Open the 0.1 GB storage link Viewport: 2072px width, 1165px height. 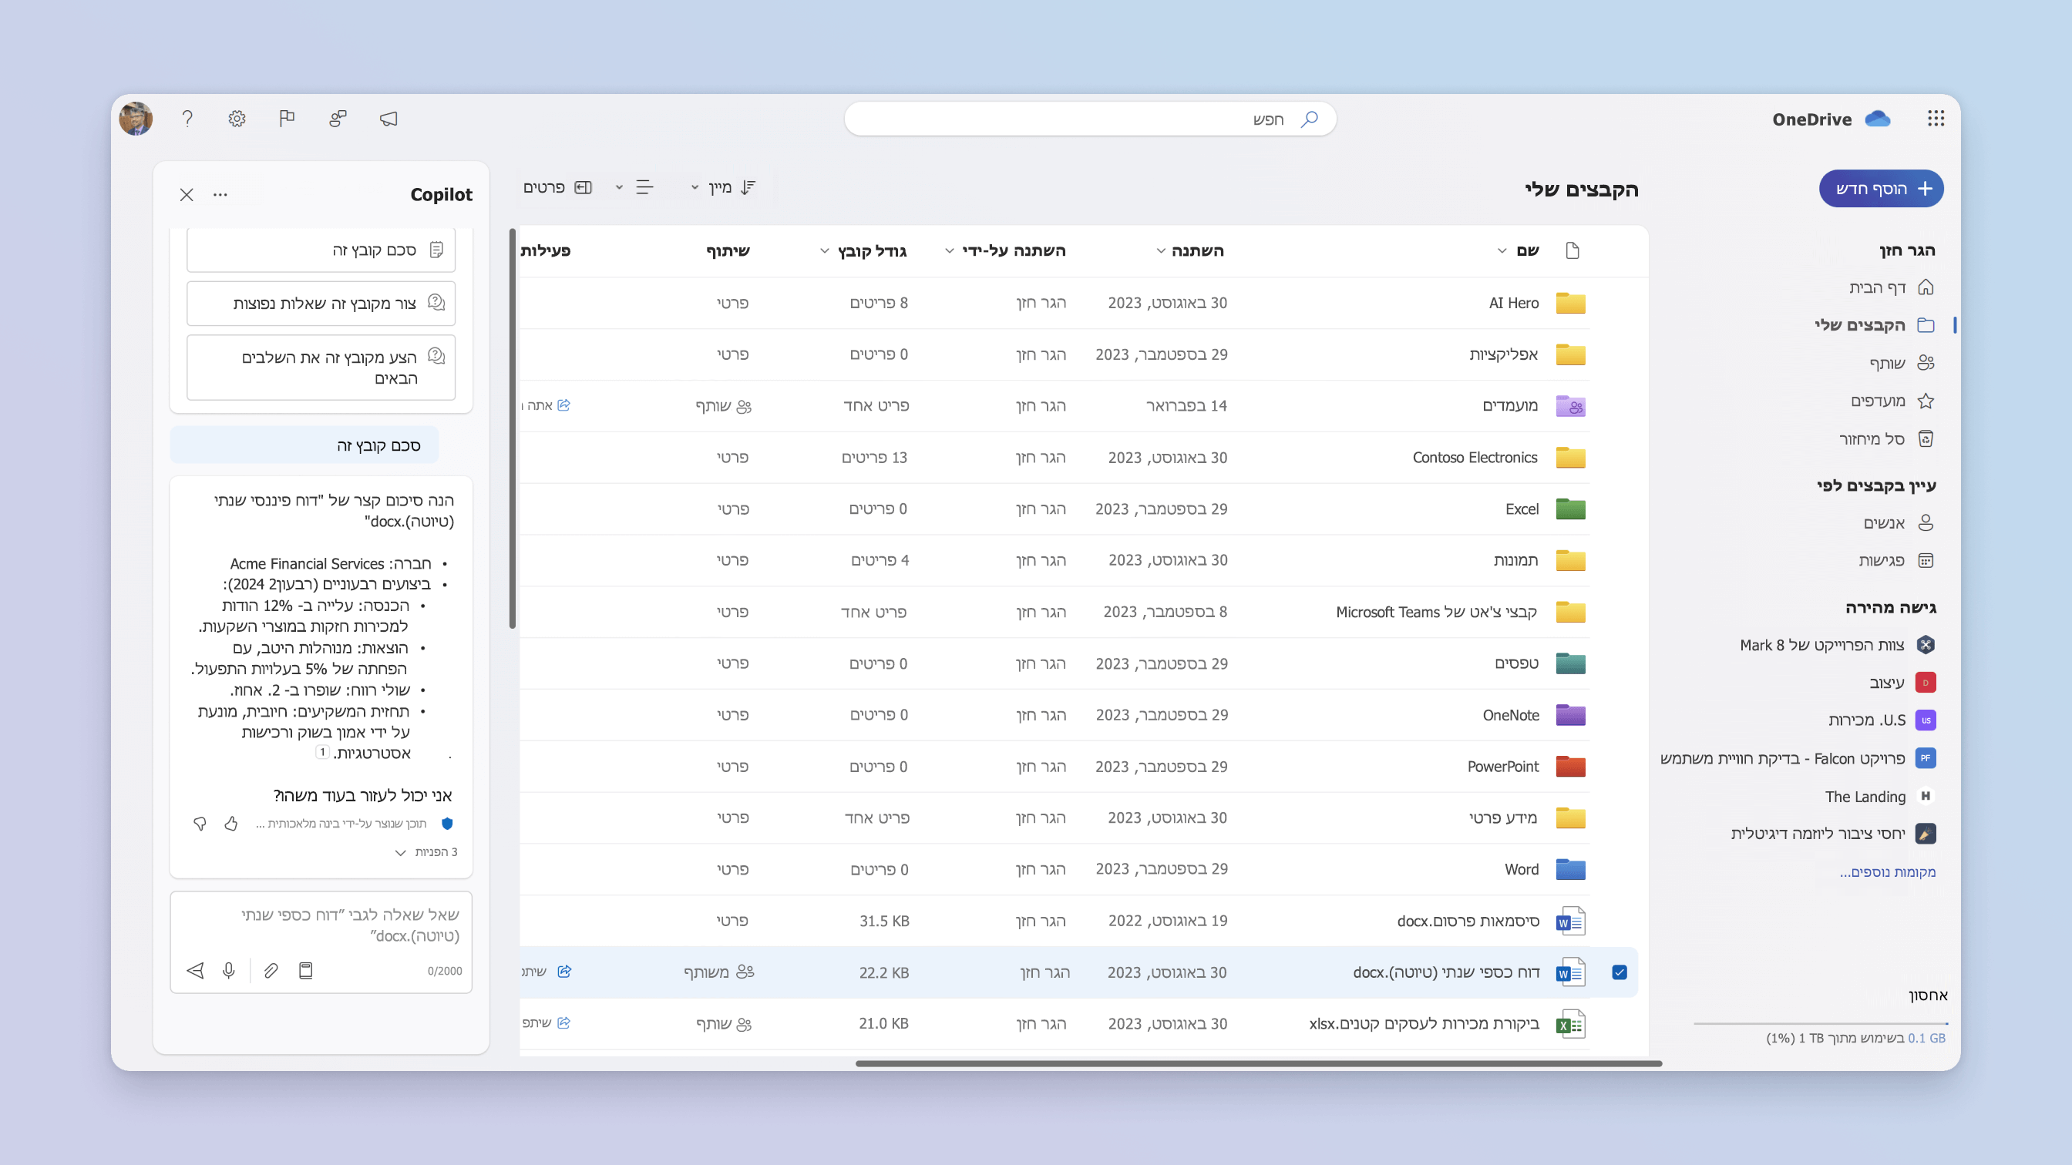[1926, 1038]
